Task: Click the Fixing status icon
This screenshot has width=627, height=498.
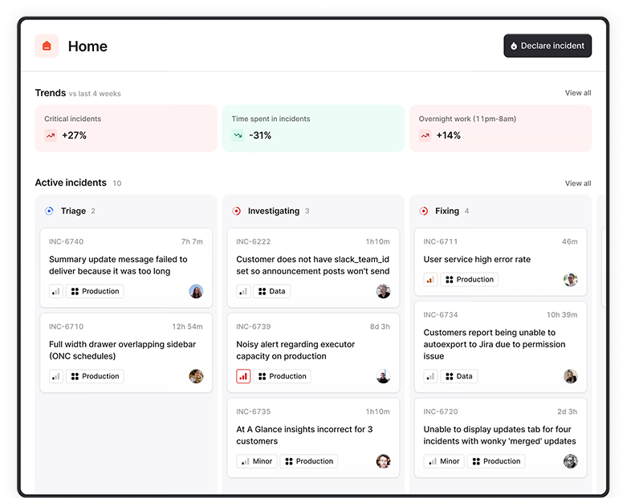Action: tap(423, 211)
